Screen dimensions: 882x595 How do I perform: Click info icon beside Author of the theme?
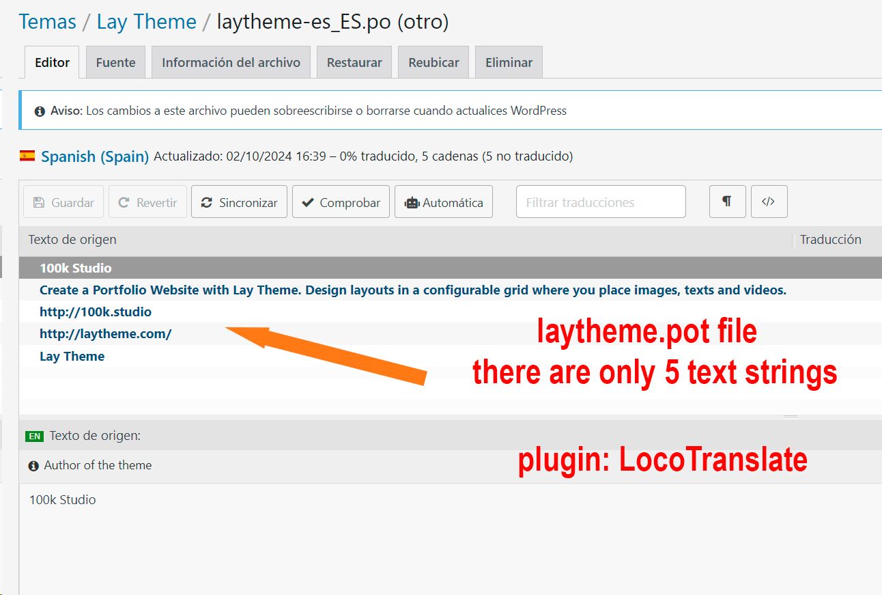pyautogui.click(x=33, y=466)
